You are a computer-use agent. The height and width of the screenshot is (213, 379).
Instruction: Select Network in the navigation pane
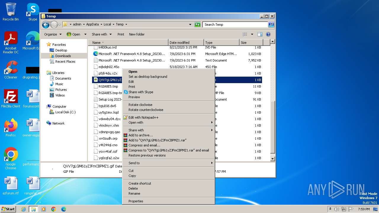pos(58,123)
